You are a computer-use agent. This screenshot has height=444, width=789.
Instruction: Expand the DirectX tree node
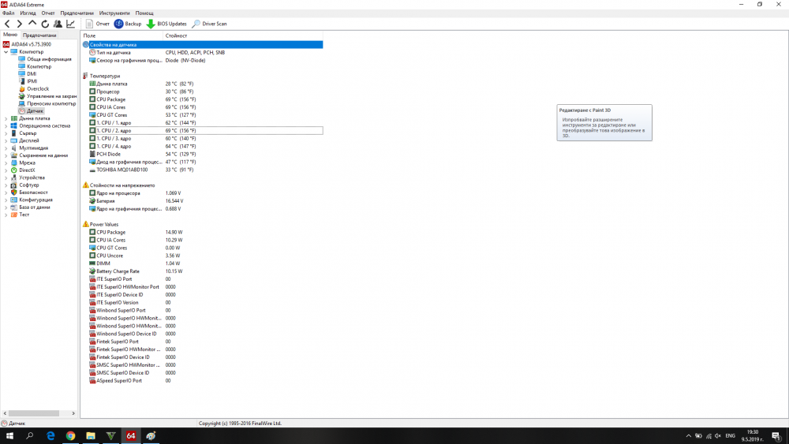[6, 170]
